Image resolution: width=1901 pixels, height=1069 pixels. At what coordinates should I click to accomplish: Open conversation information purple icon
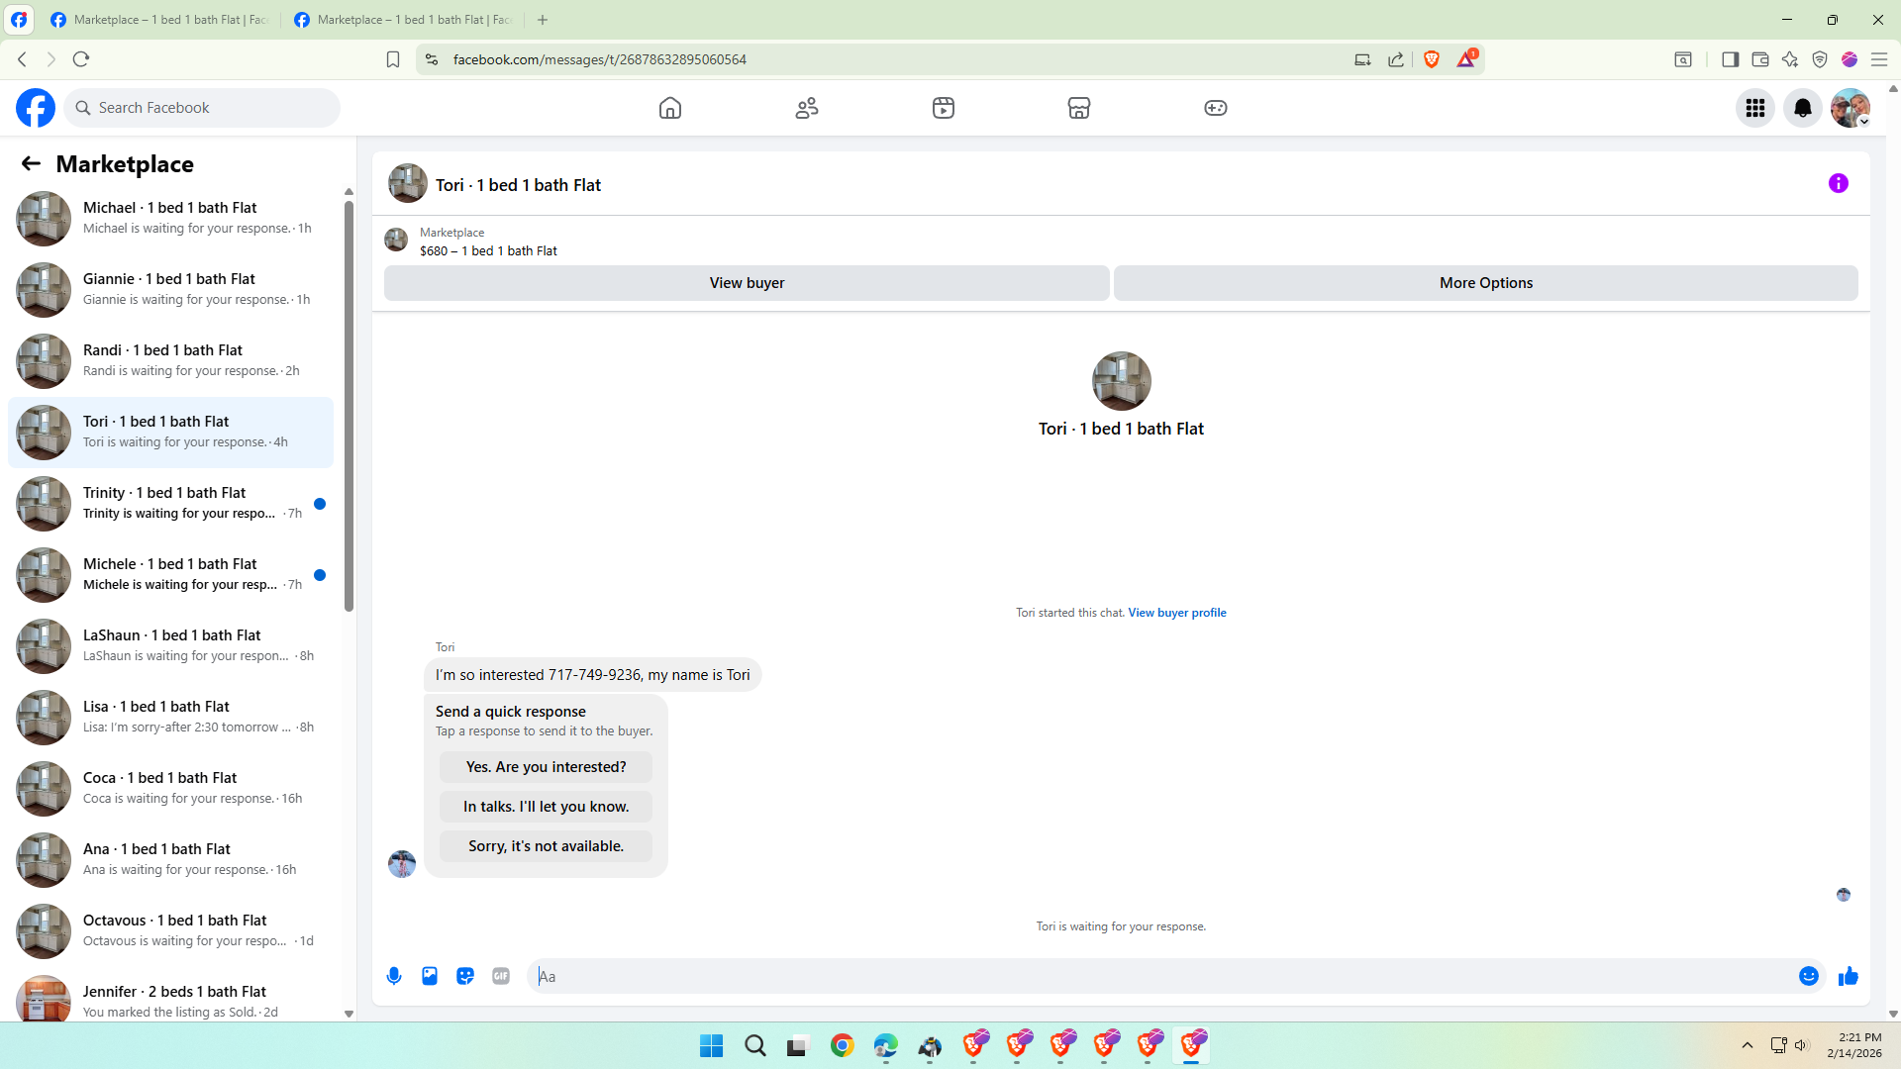1839,183
